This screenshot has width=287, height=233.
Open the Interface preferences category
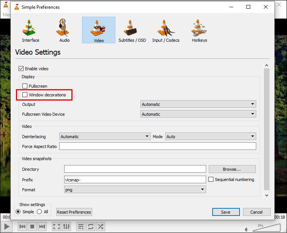[31, 30]
